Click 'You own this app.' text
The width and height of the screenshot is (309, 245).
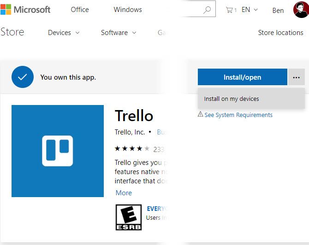68,77
